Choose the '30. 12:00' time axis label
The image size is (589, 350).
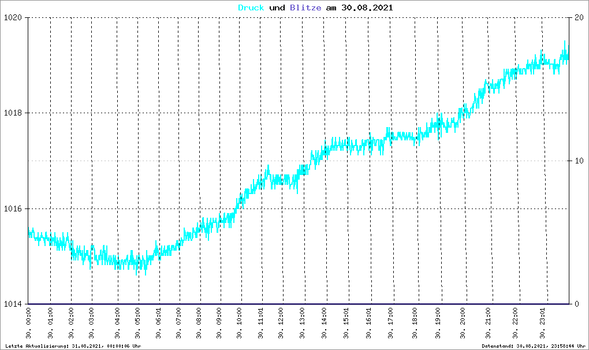282,324
